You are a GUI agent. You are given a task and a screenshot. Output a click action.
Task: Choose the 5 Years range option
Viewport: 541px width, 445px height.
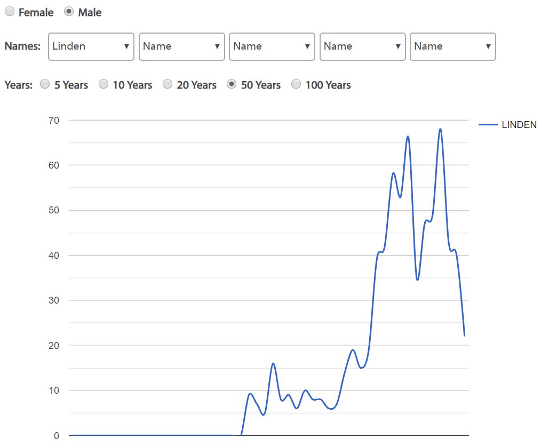coord(45,84)
